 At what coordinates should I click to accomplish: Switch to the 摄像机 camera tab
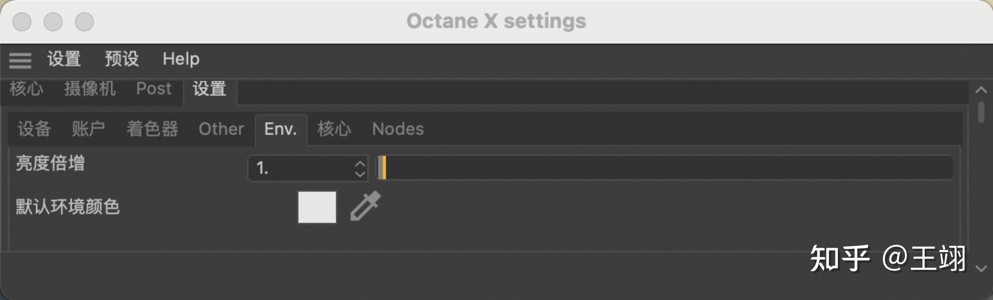click(90, 89)
